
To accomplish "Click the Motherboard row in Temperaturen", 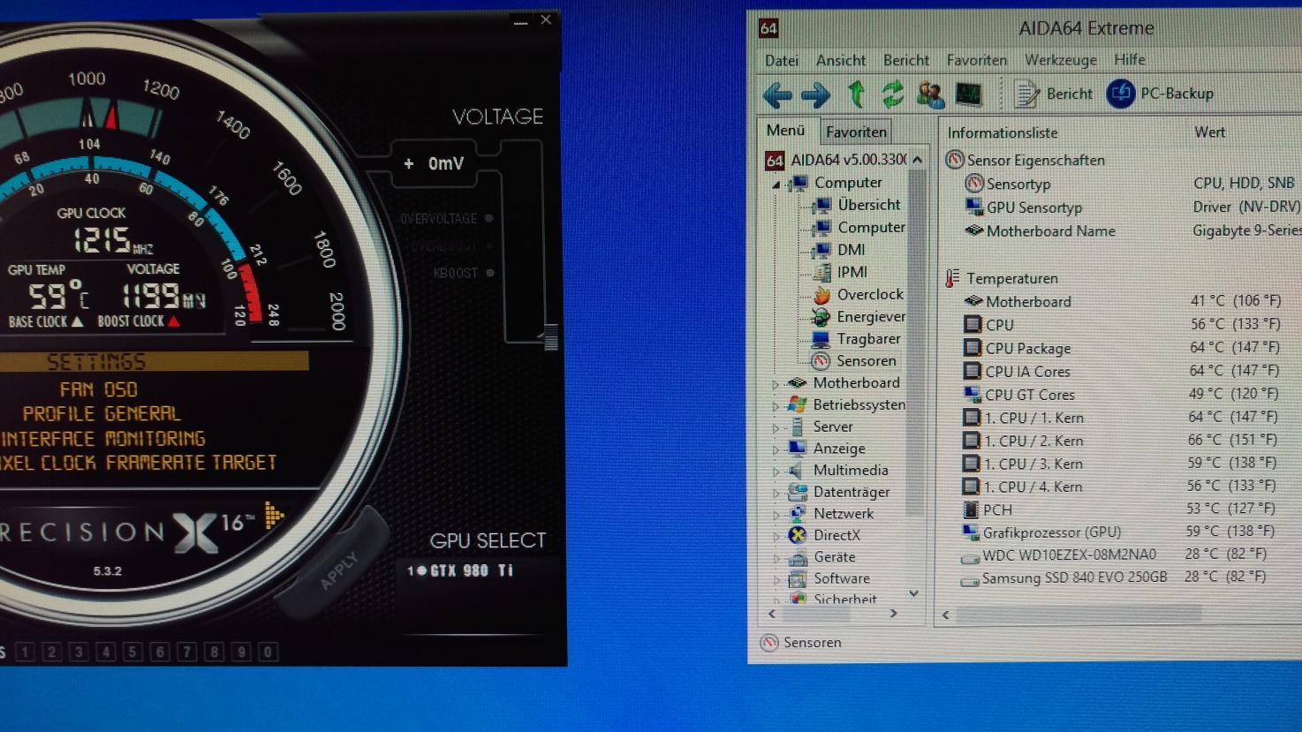I will click(x=1122, y=301).
